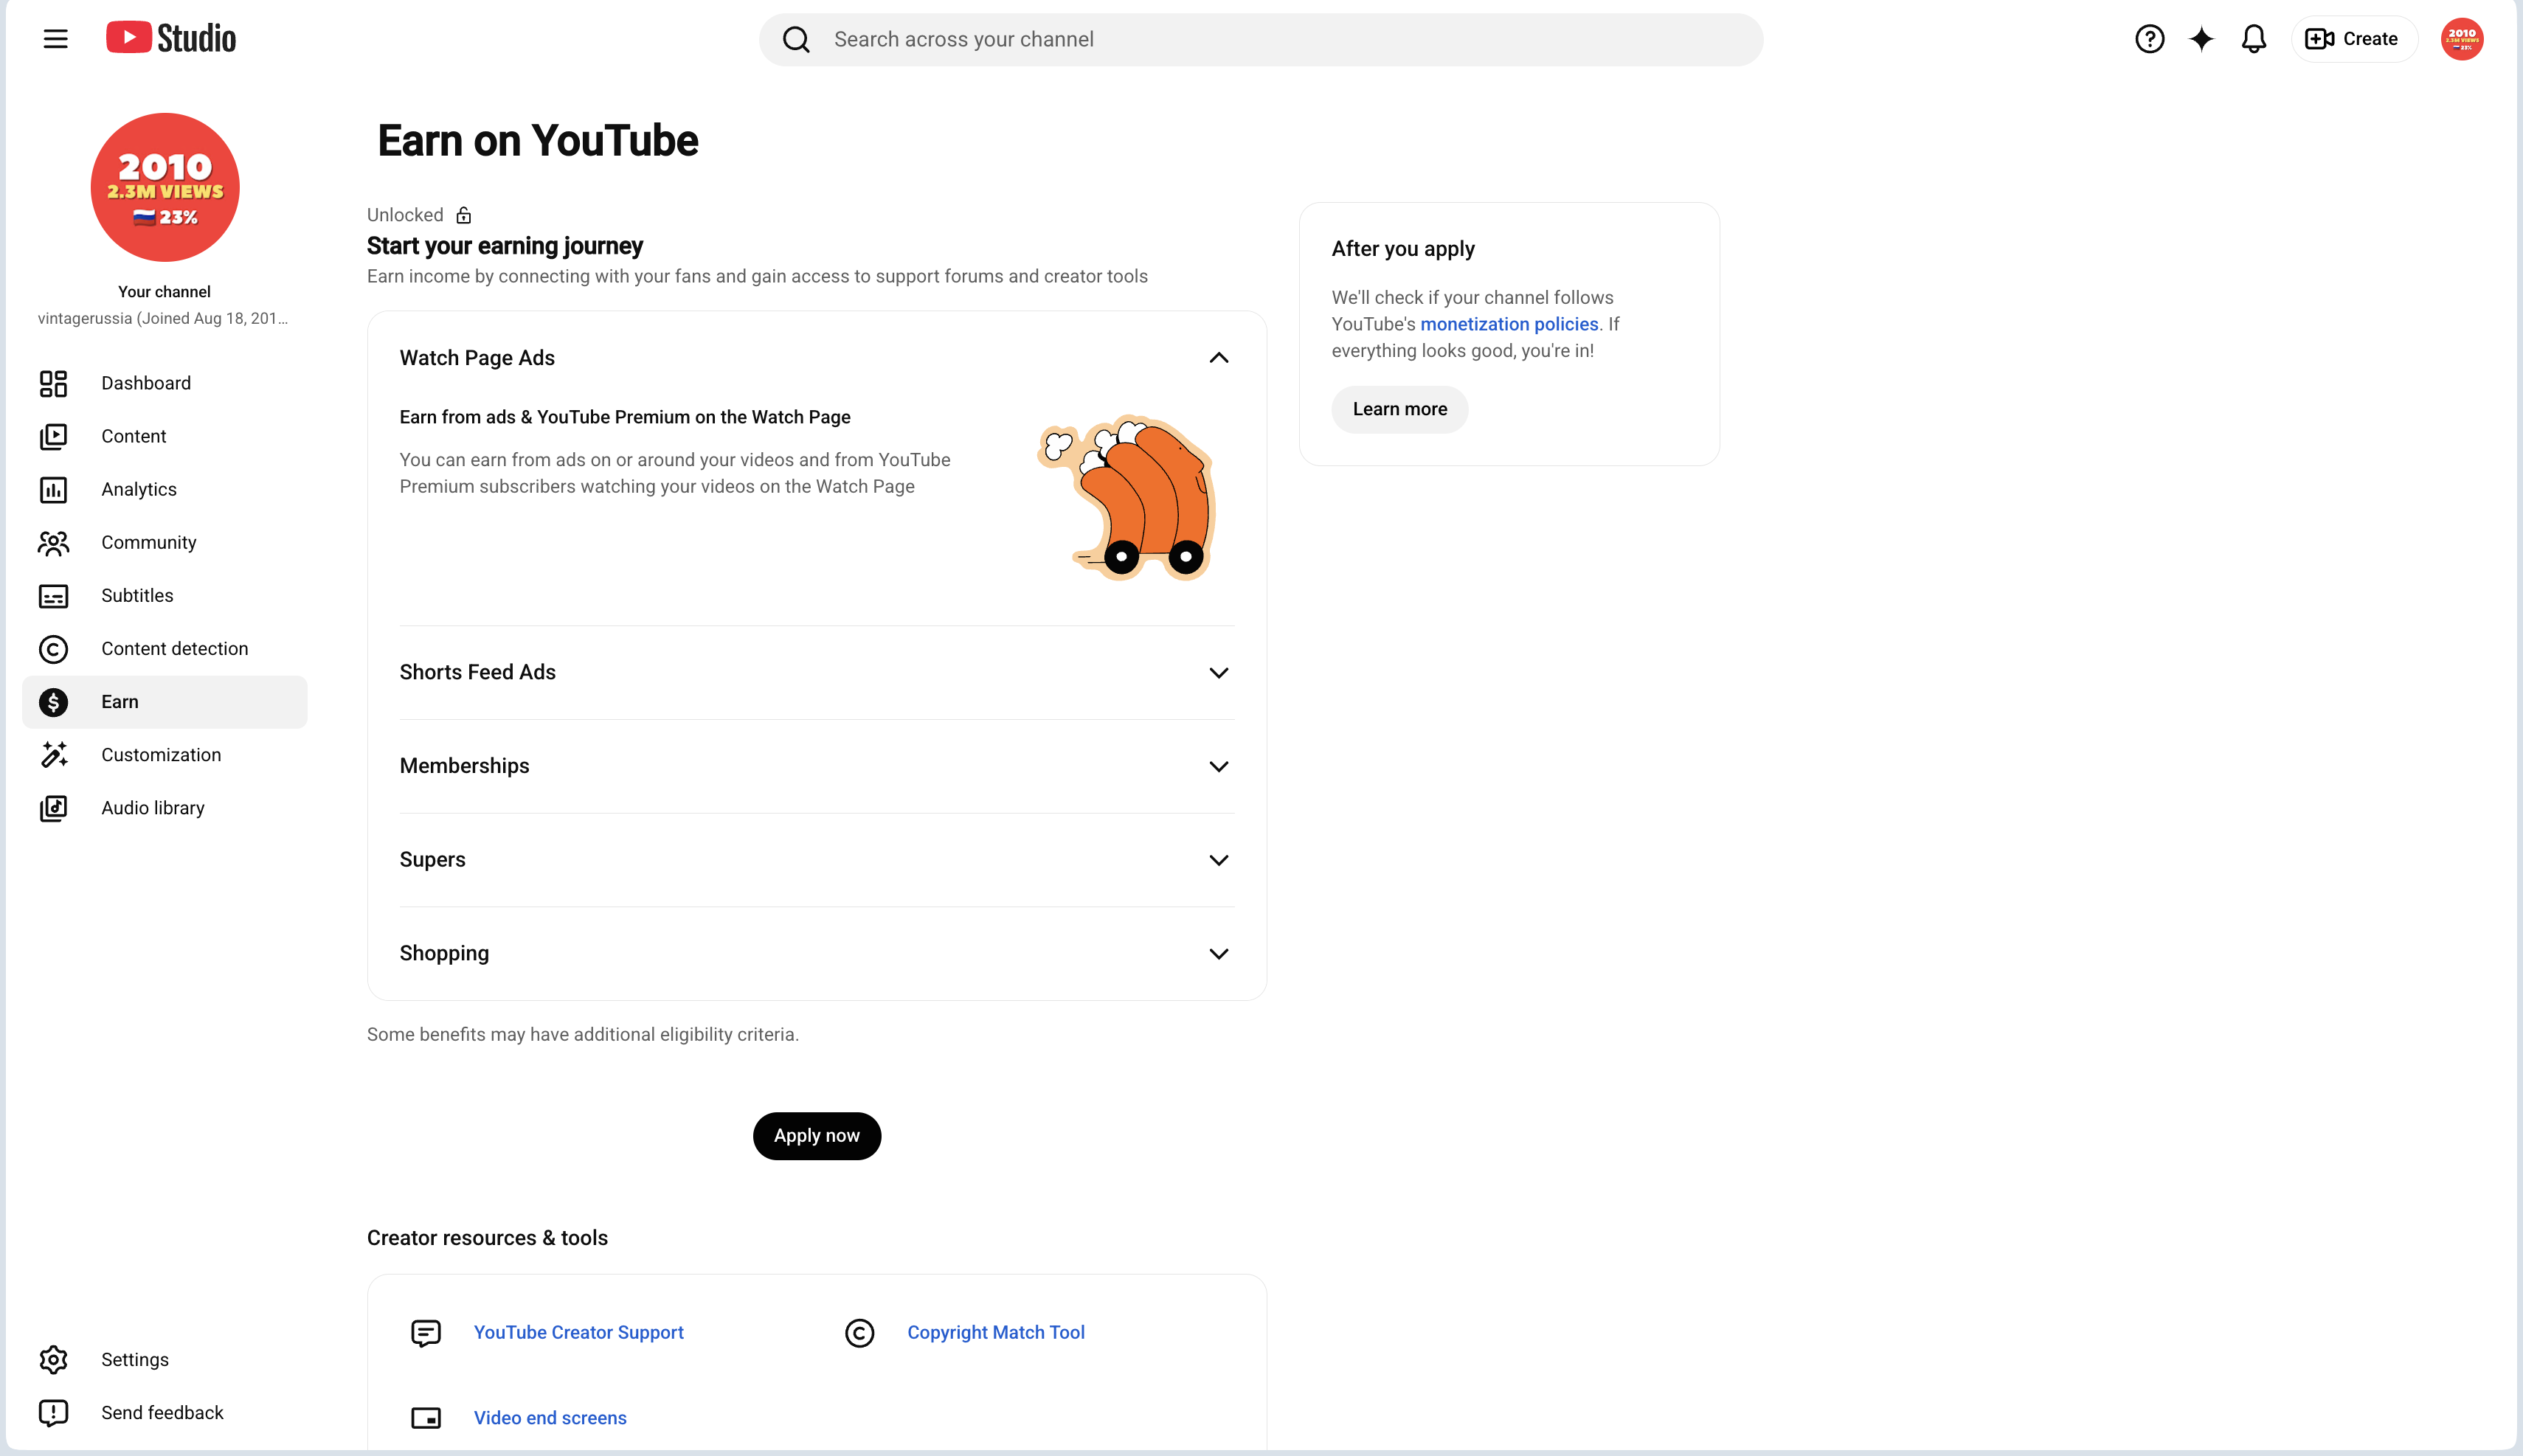The image size is (2523, 1456).
Task: Click the large channel profile picture
Action: [165, 187]
